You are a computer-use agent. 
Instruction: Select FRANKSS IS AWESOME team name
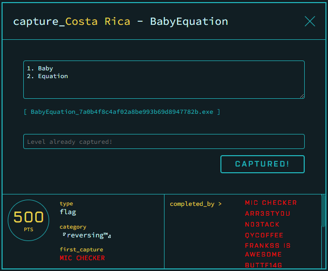pyautogui.click(x=268, y=250)
